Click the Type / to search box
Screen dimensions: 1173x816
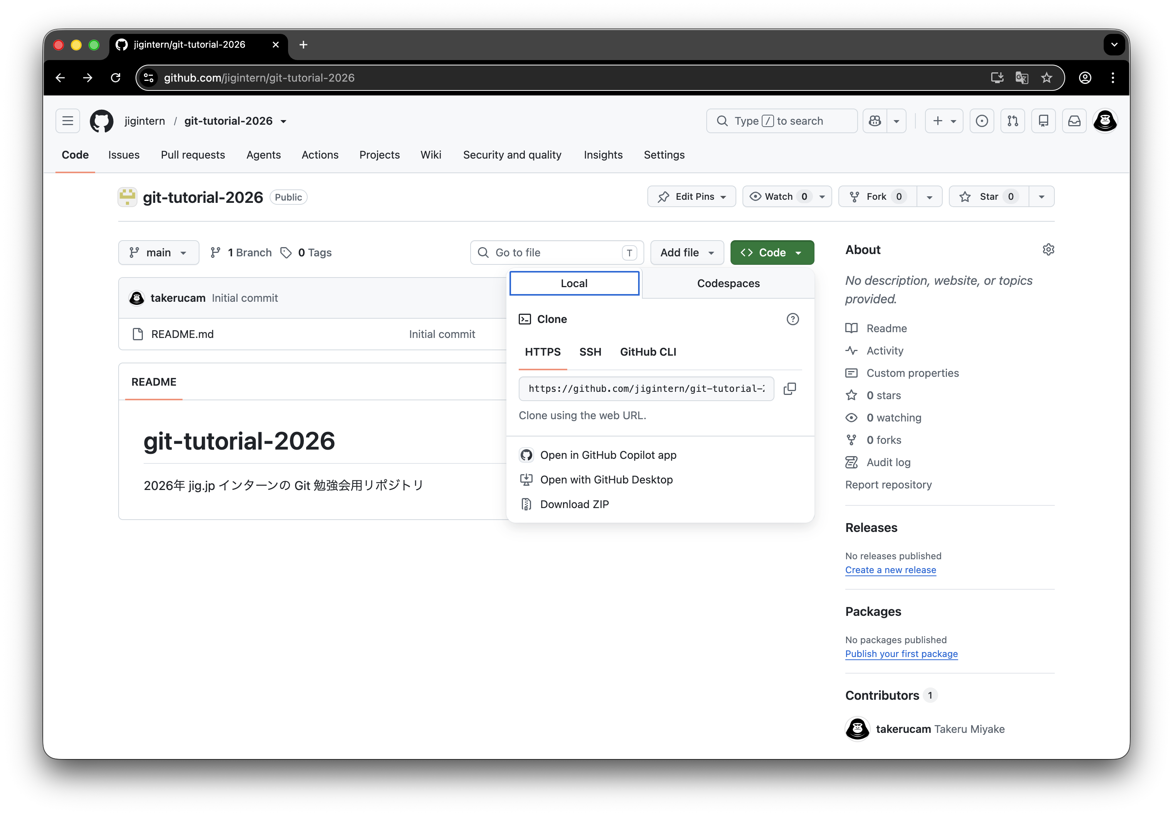pyautogui.click(x=782, y=121)
